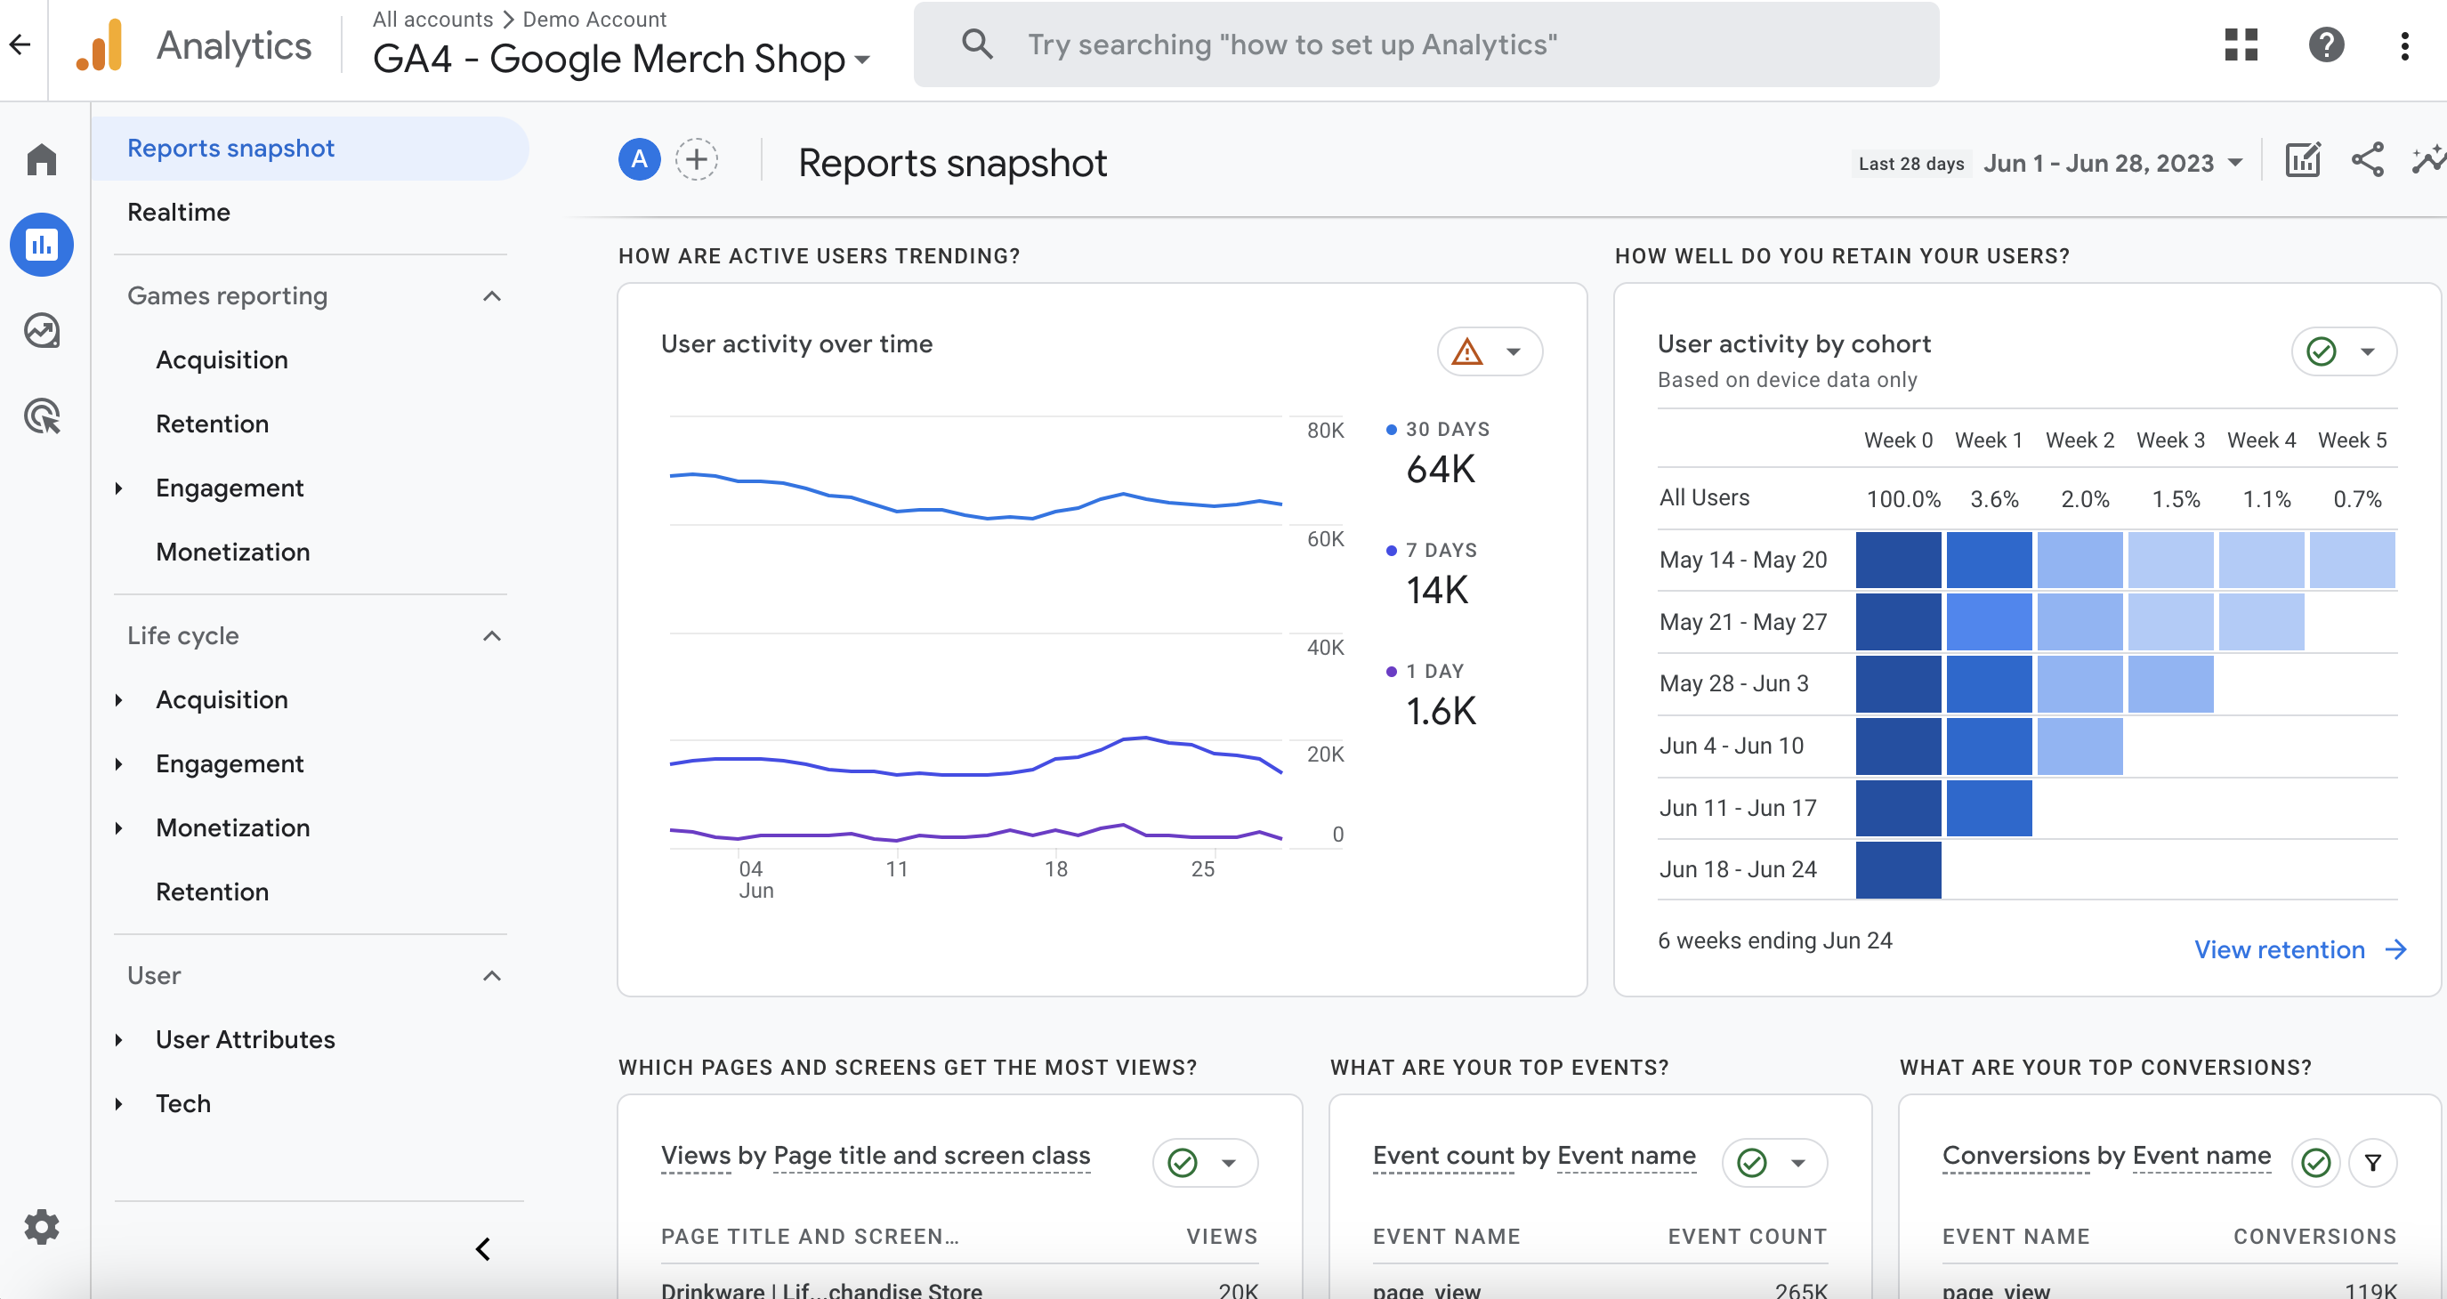This screenshot has width=2447, height=1299.
Task: Select the Reports bar-chart icon
Action: (42, 245)
